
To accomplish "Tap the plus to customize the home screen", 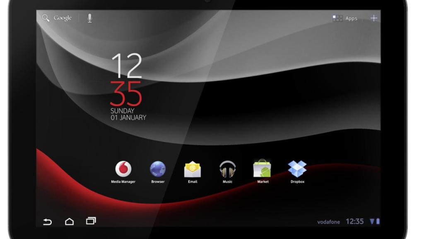I will 373,18.
